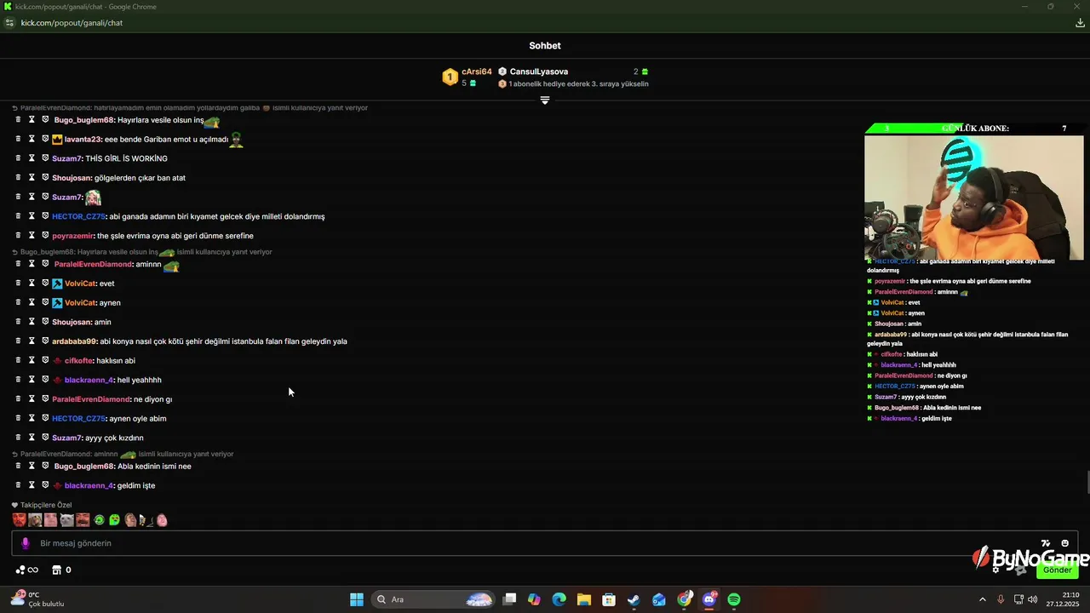Click the streamer webcam overlay thumbnail

coord(974,197)
